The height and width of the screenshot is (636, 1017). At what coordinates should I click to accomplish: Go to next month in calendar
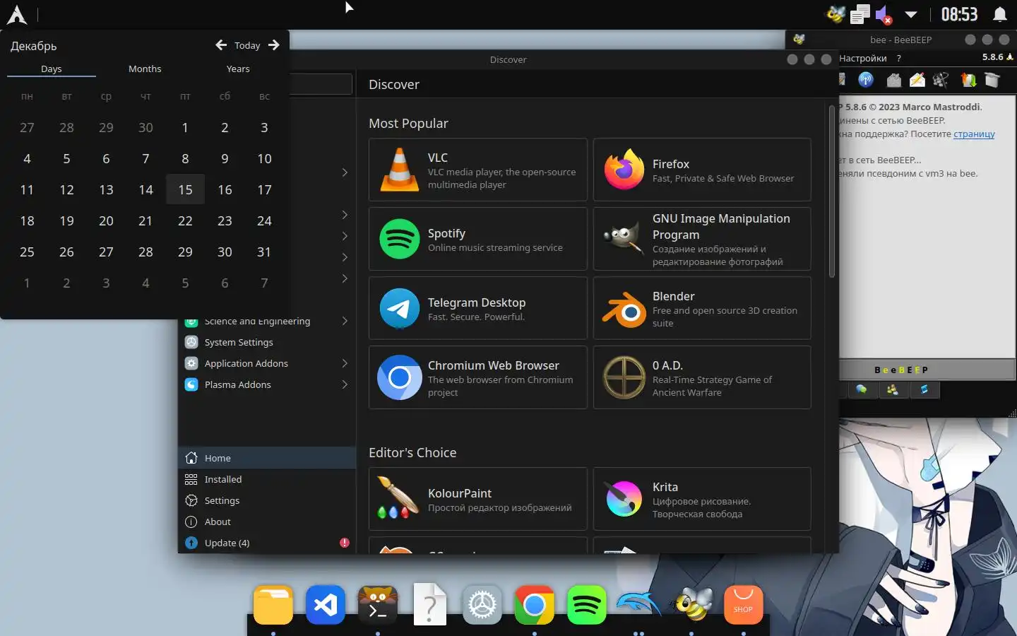[274, 45]
